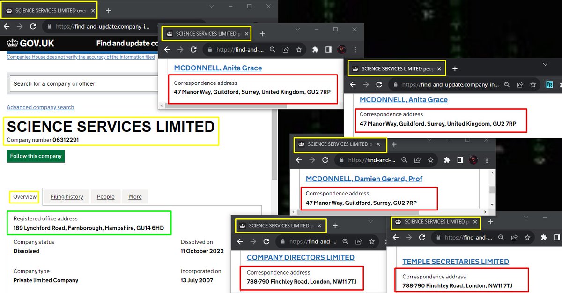Open the More tab

coord(135,197)
